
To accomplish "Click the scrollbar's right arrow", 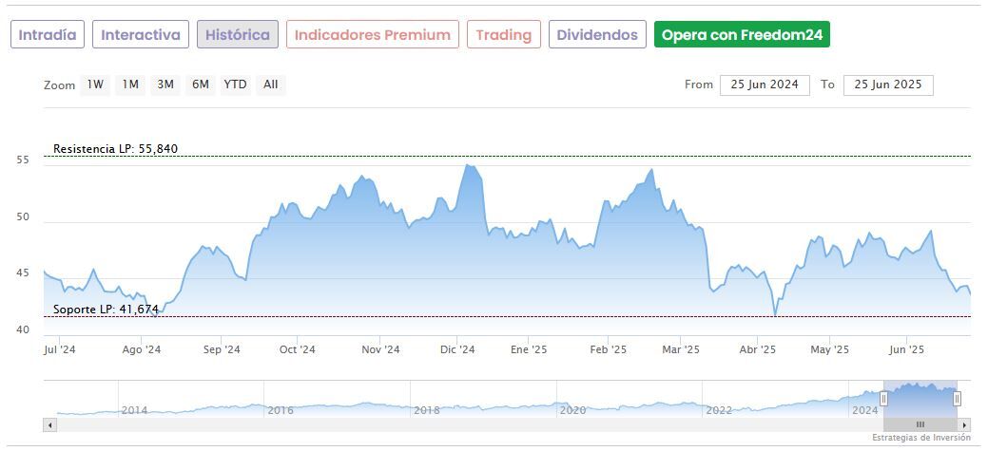I will 964,424.
